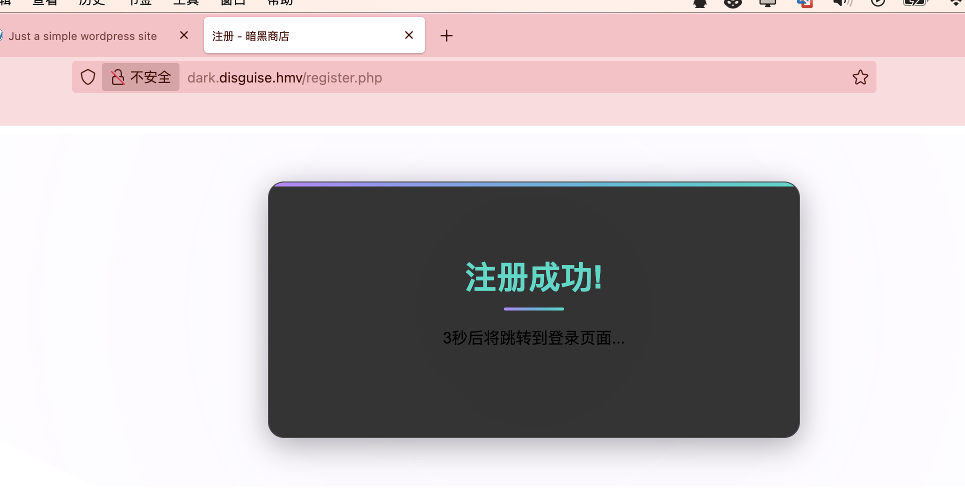
Task: Bookmark this page with the star icon
Action: coord(860,77)
